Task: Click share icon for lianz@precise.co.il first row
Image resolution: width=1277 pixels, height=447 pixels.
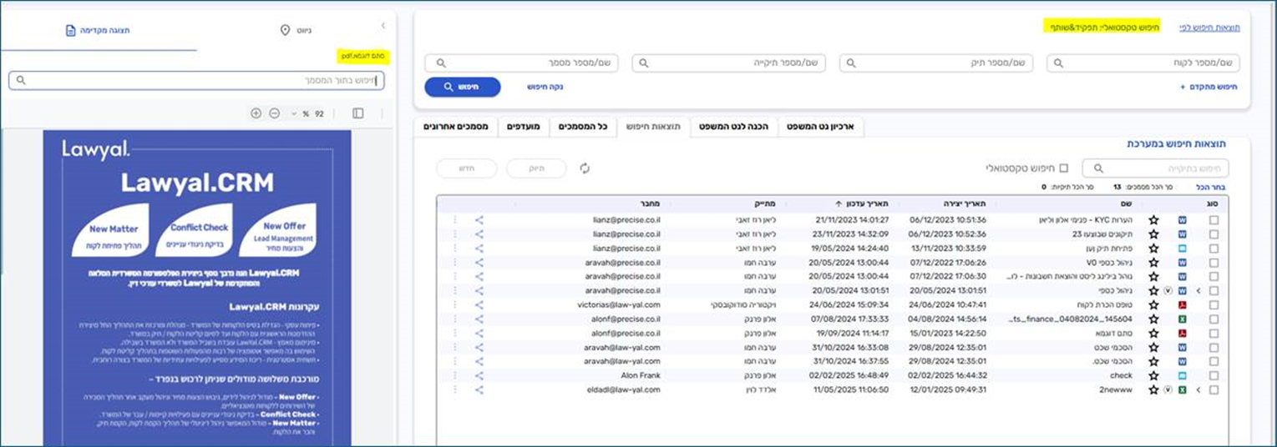Action: coord(479,220)
